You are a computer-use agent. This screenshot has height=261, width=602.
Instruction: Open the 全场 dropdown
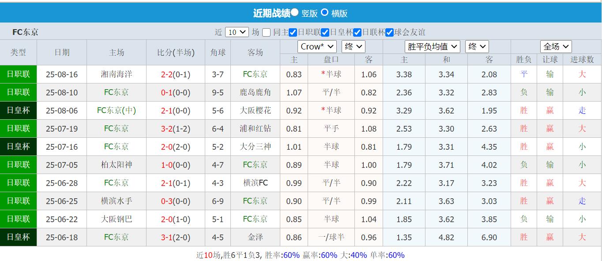[x=556, y=46]
